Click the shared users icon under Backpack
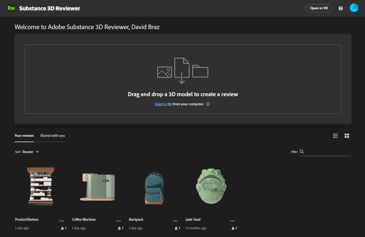The width and height of the screenshot is (365, 237). pos(176,228)
